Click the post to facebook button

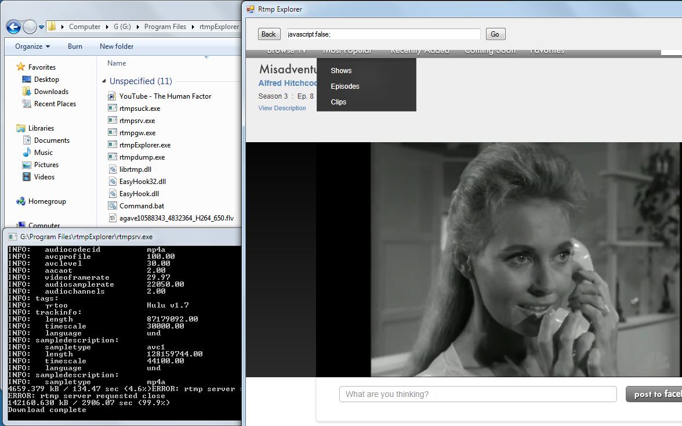tap(654, 394)
